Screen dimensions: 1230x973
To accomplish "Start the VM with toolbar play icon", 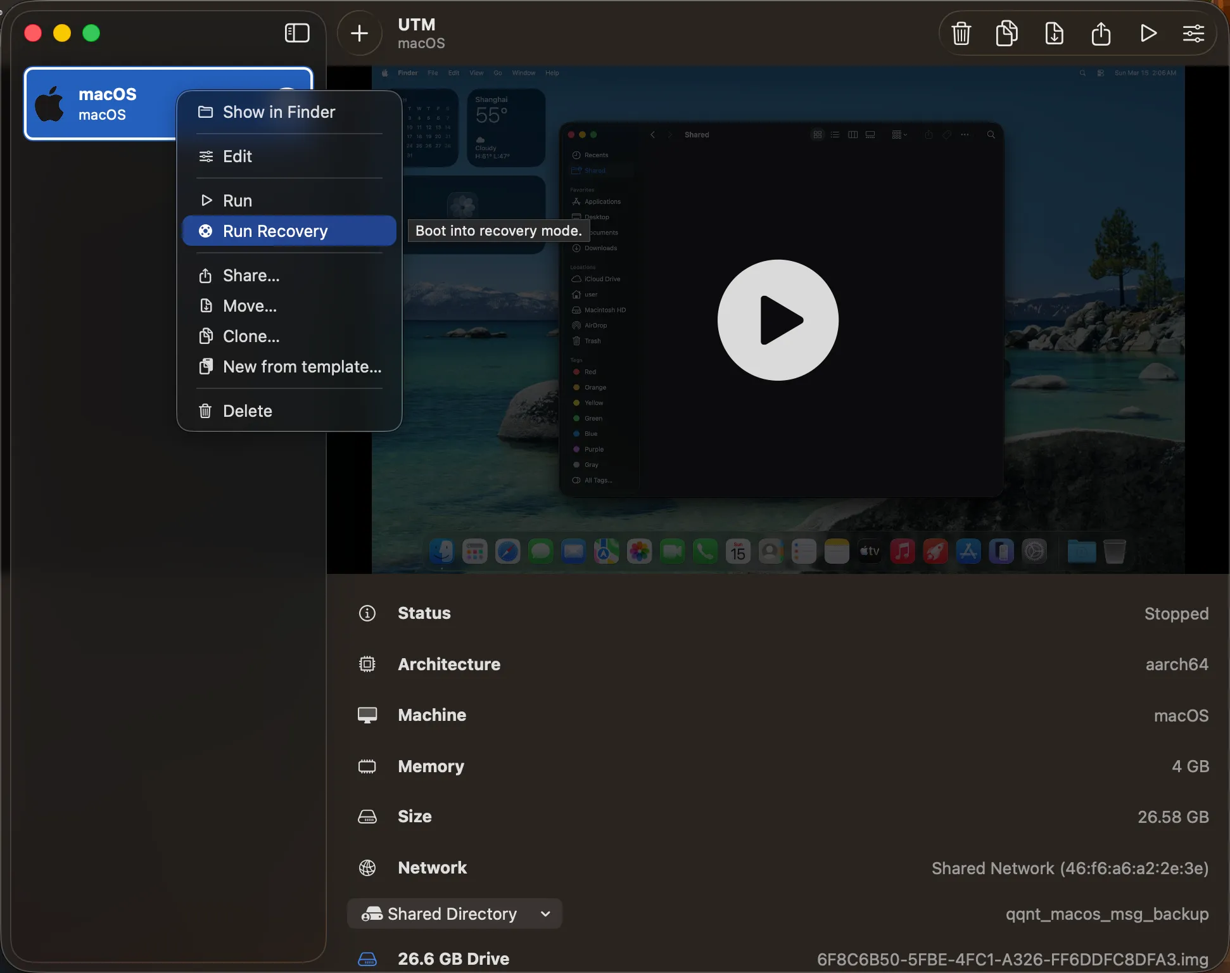I will (x=1148, y=33).
